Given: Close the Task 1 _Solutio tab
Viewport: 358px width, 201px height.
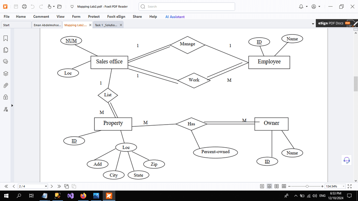Looking at the screenshot, I should tap(121, 25).
